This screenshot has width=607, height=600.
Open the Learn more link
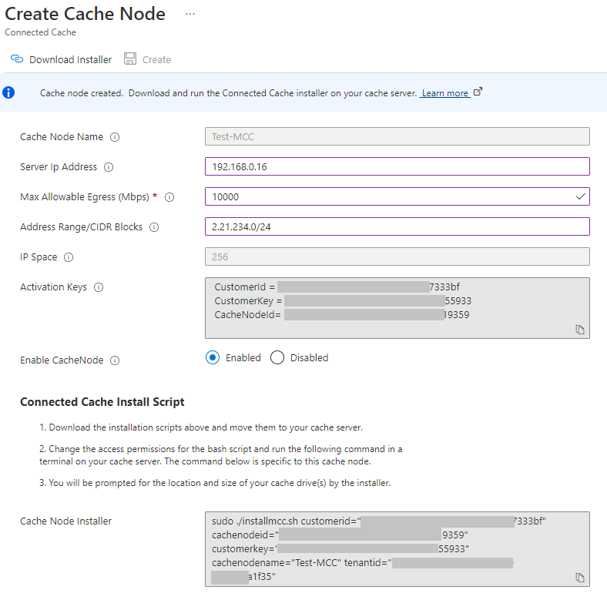pyautogui.click(x=445, y=93)
